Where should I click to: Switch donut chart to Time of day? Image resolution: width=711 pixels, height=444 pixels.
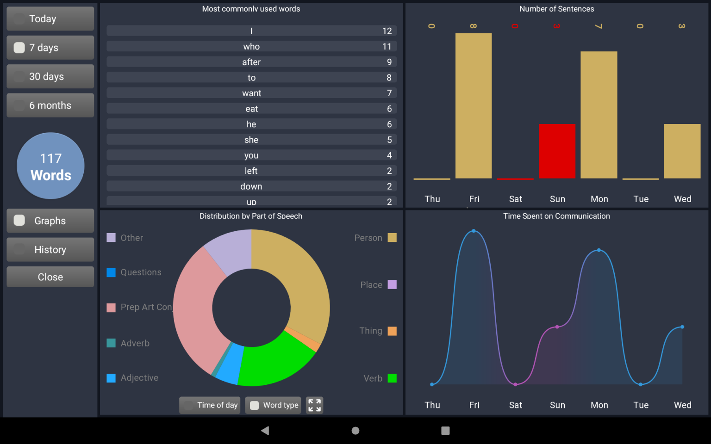pos(210,405)
